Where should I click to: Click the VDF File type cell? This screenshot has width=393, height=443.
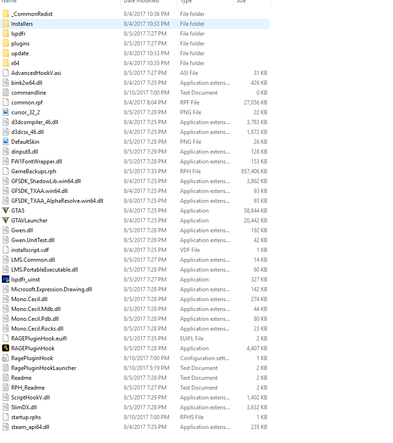(x=190, y=250)
